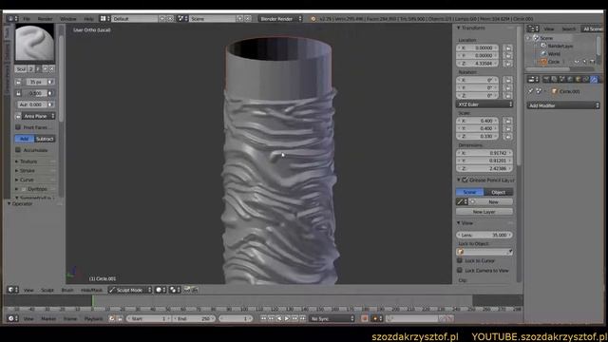Lock the Scale X value

coord(507,121)
